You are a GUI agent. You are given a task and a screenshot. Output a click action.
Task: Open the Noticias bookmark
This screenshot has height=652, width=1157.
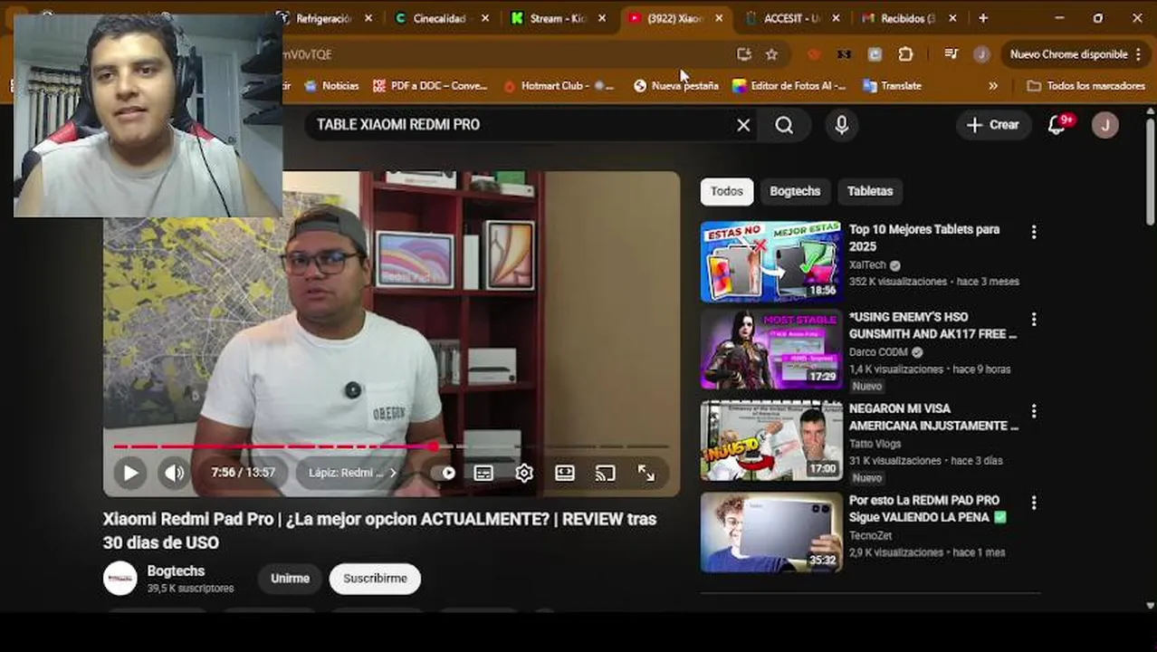(x=331, y=86)
